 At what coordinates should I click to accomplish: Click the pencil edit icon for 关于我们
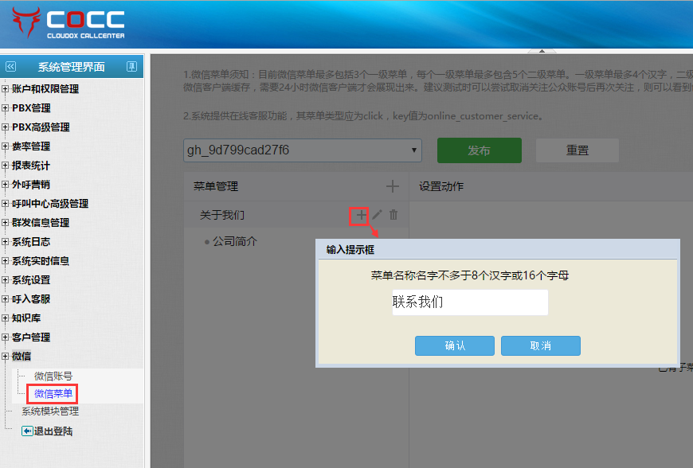(378, 215)
